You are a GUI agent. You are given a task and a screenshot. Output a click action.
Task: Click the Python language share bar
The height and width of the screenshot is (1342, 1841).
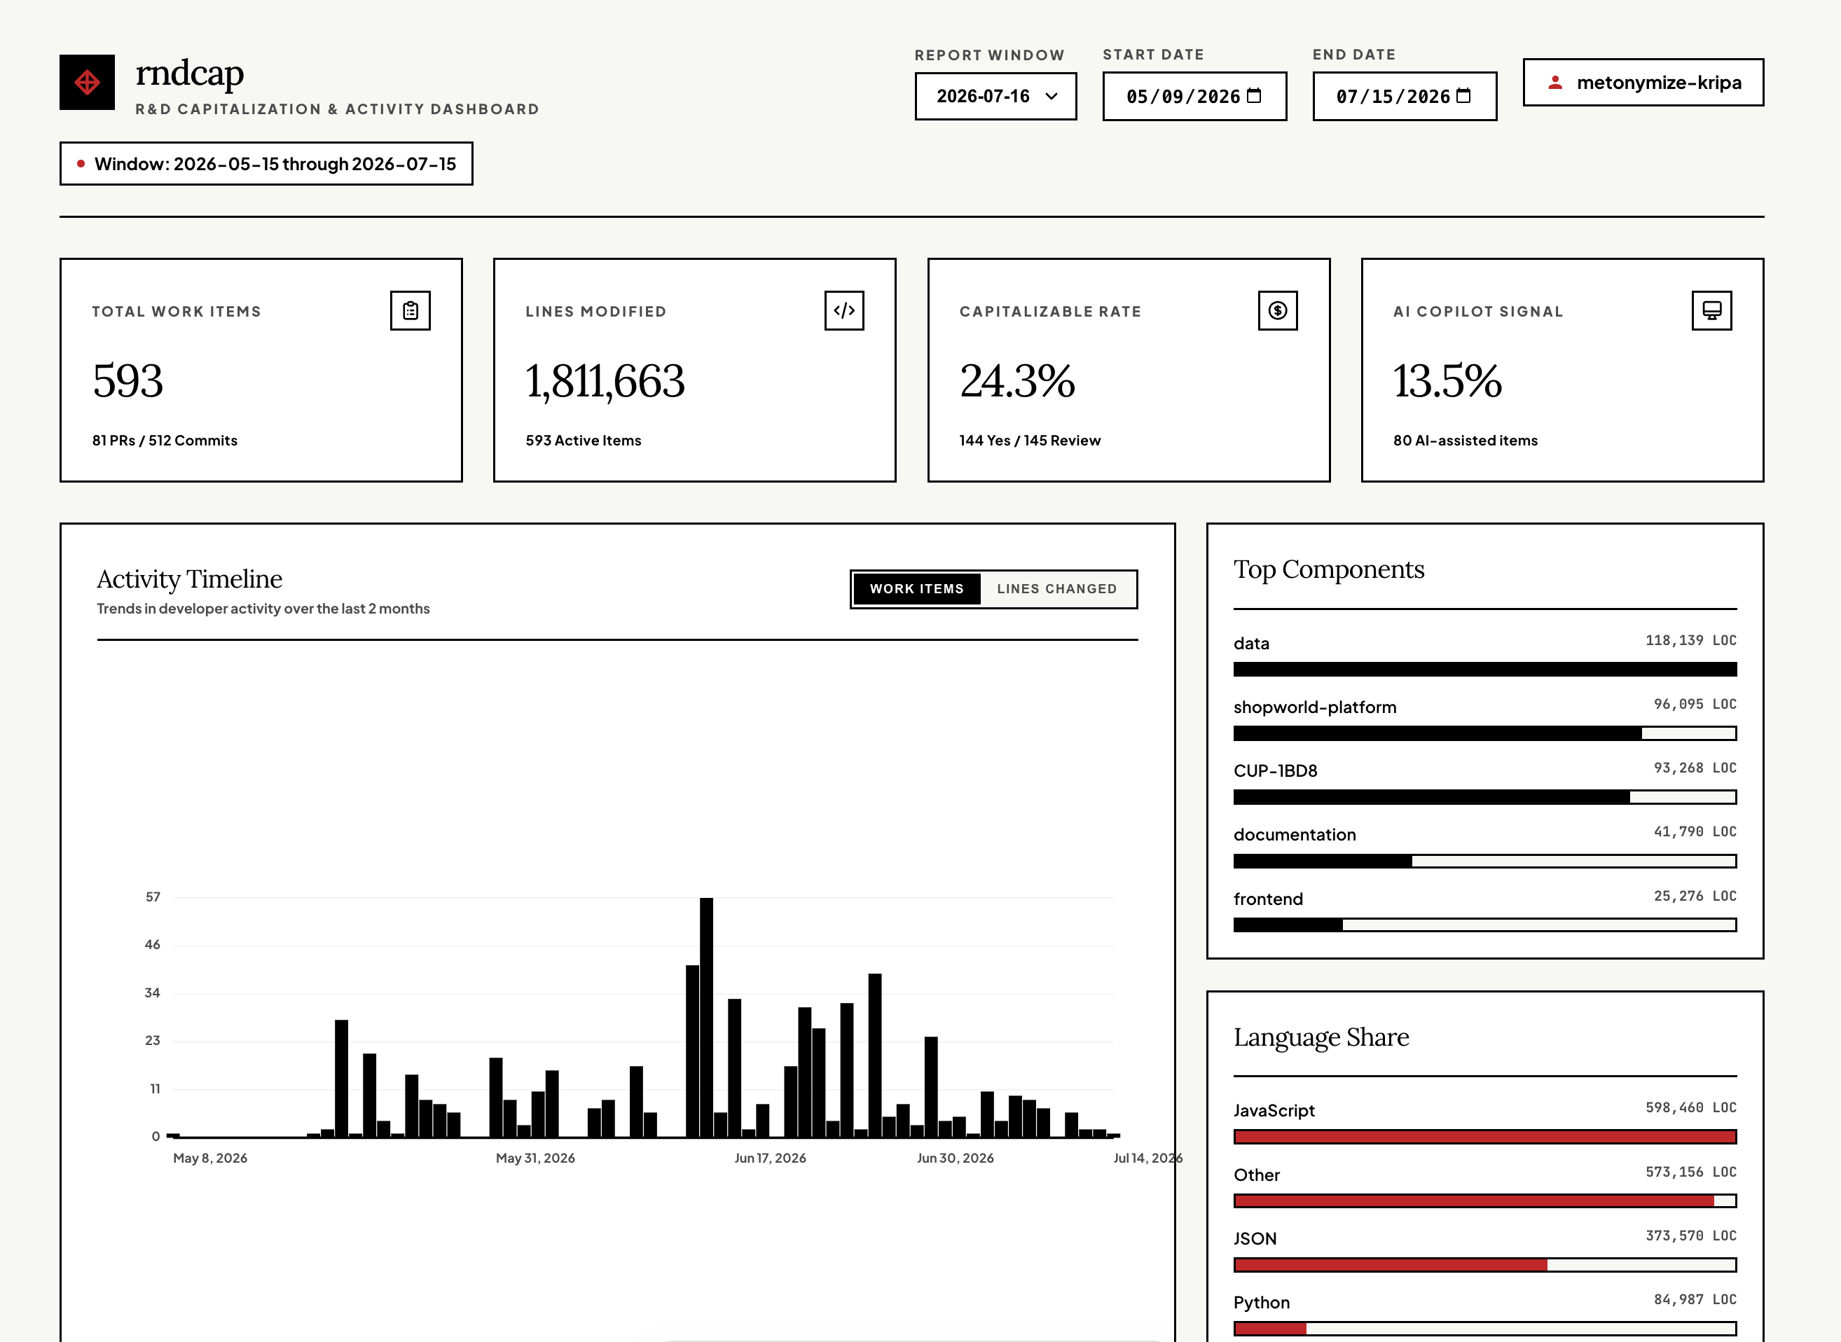point(1485,1328)
